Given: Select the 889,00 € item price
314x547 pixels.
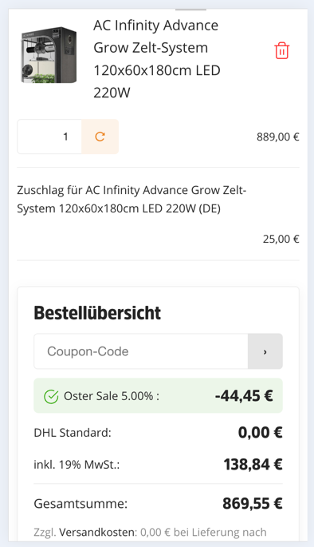Looking at the screenshot, I should pyautogui.click(x=278, y=137).
